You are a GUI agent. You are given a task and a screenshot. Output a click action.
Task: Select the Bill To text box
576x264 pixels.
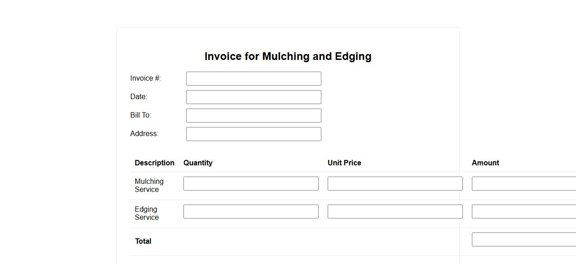[253, 115]
